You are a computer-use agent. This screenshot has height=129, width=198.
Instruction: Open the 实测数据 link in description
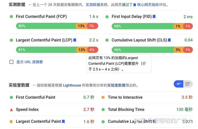tap(93, 5)
